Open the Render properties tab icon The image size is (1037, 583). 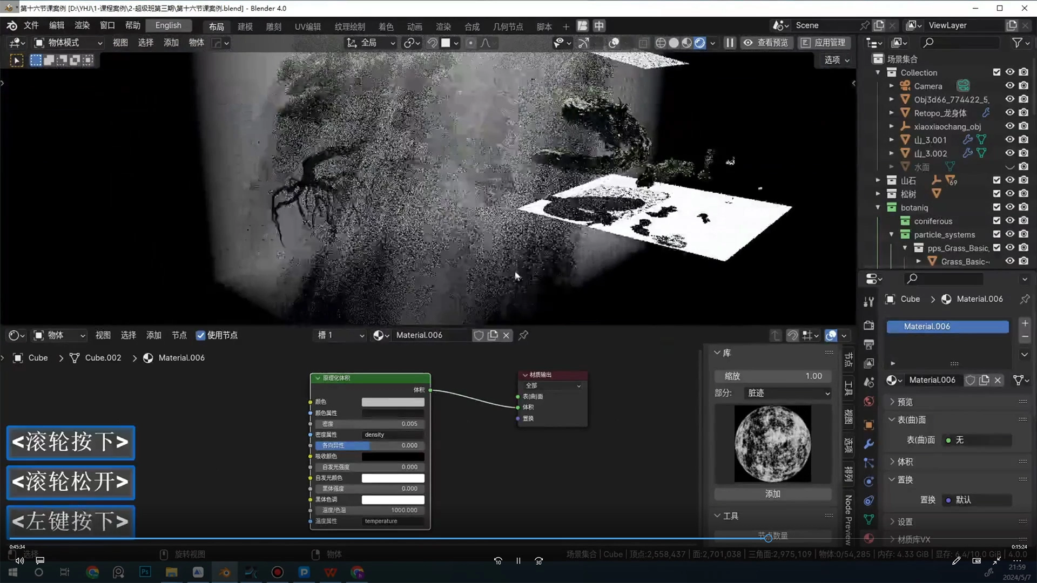click(x=868, y=326)
